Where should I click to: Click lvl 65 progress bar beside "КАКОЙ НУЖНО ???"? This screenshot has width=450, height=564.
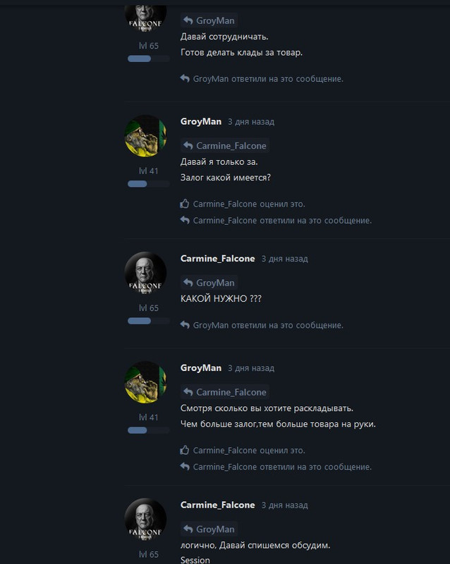(x=148, y=321)
